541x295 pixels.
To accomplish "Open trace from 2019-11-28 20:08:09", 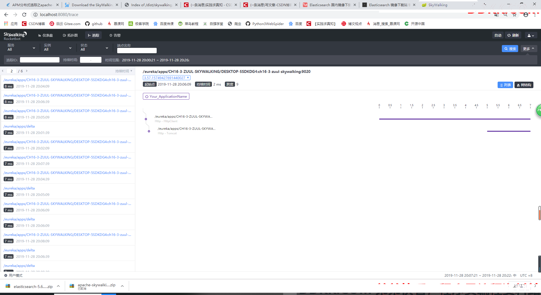I will pyautogui.click(x=68, y=238).
